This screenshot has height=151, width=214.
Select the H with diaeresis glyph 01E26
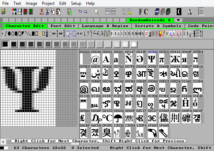pos(186,103)
